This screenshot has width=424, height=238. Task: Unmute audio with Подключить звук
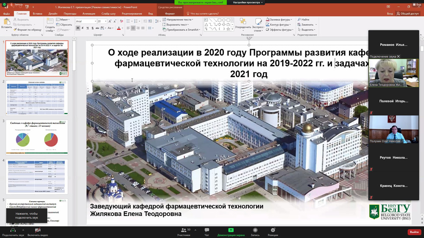(13, 231)
